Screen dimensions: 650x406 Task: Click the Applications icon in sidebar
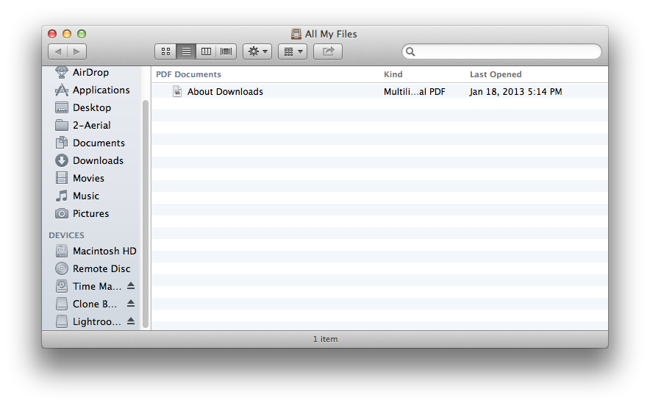coord(62,90)
